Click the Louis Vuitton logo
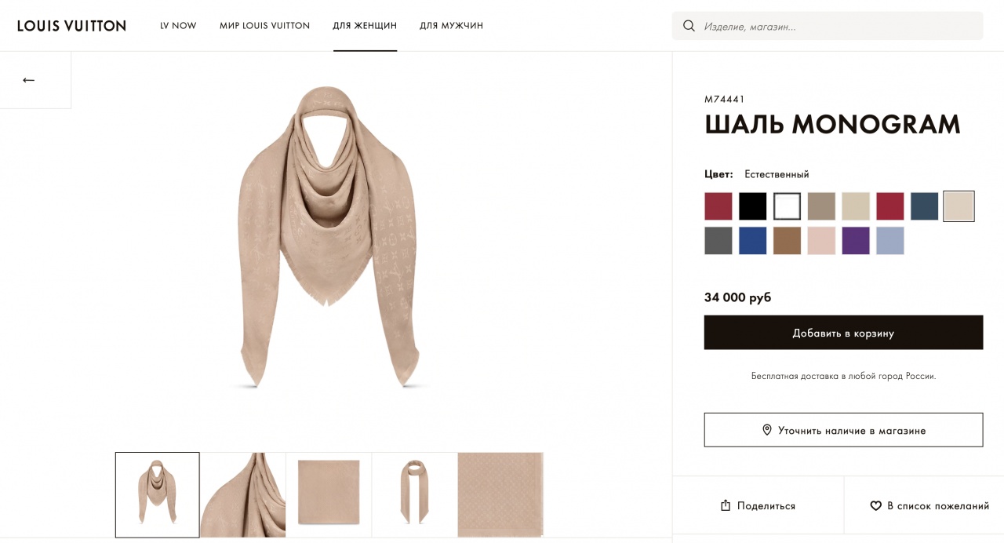This screenshot has width=1004, height=543. pyautogui.click(x=71, y=26)
